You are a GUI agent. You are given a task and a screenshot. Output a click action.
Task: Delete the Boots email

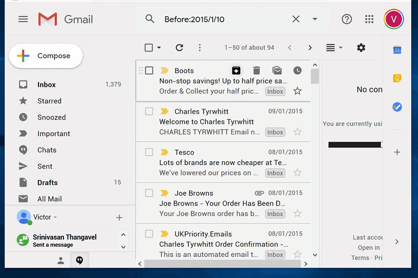coord(256,70)
